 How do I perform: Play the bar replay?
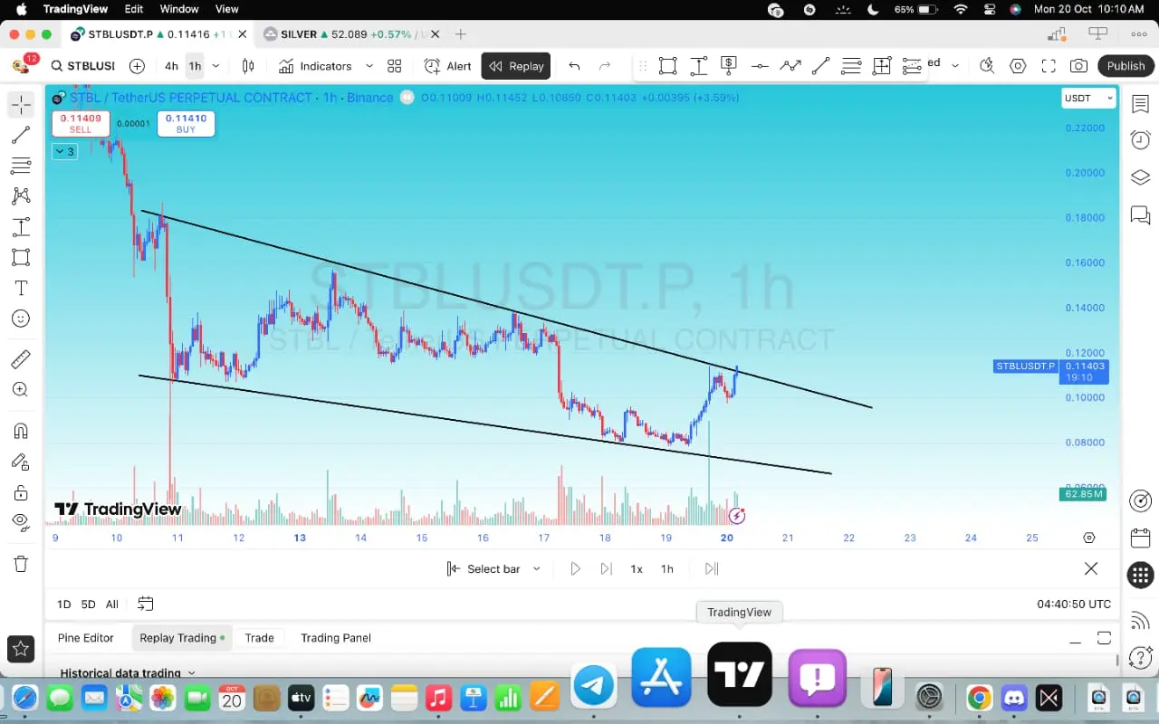pyautogui.click(x=575, y=569)
